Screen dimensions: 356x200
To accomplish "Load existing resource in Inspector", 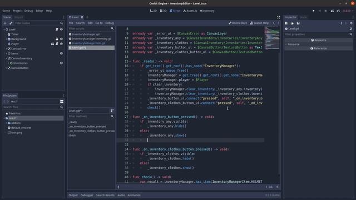I will (292, 23).
